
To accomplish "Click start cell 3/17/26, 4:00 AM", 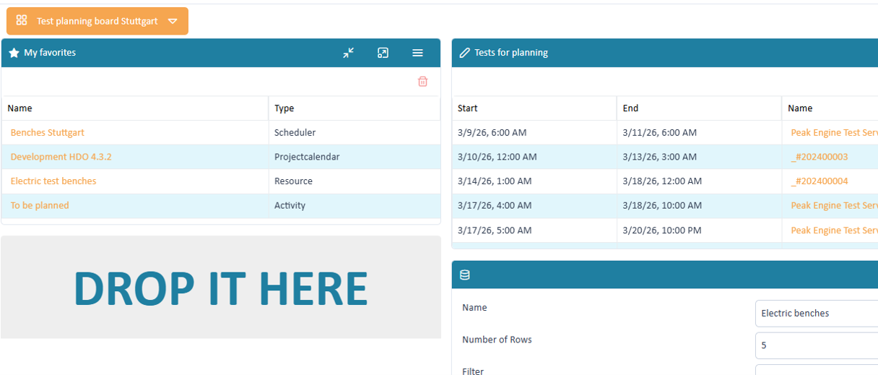I will pos(534,205).
